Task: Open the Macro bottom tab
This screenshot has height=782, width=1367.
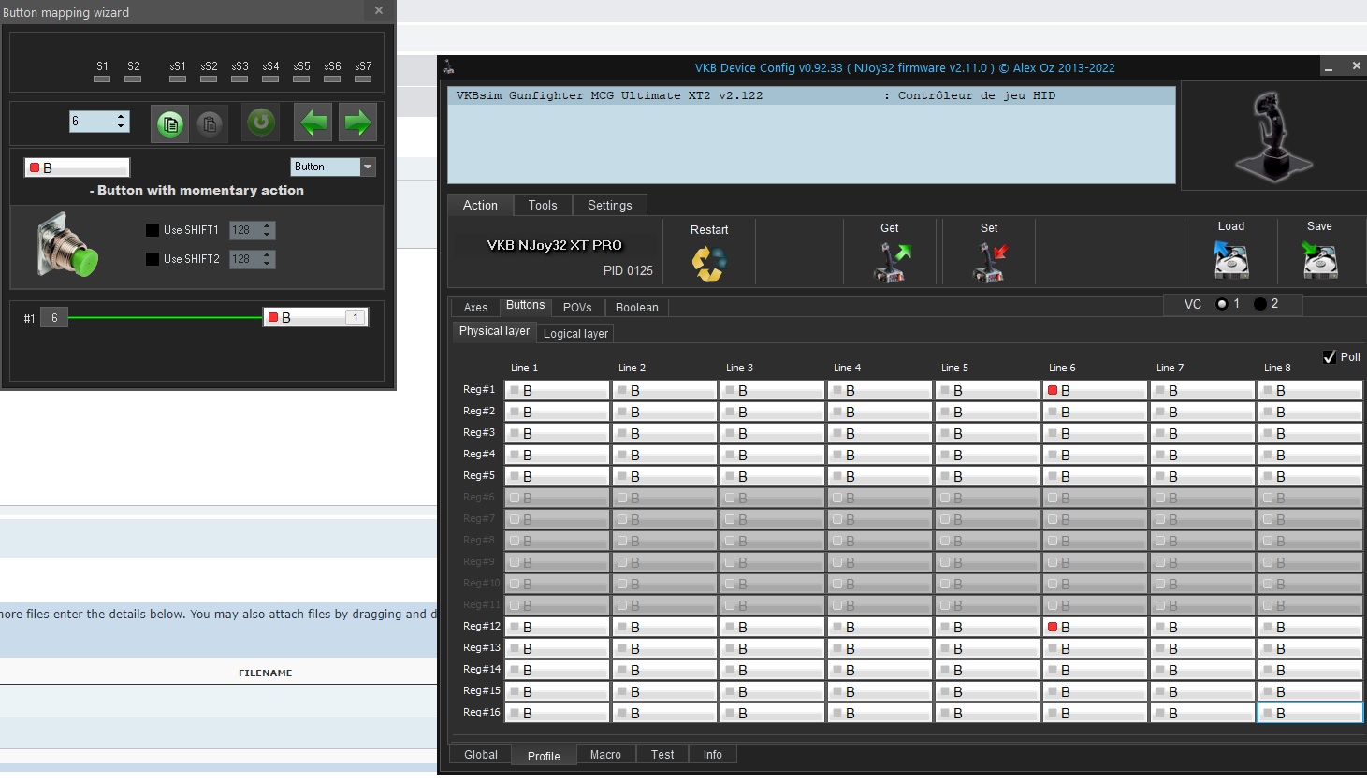Action: tap(605, 755)
